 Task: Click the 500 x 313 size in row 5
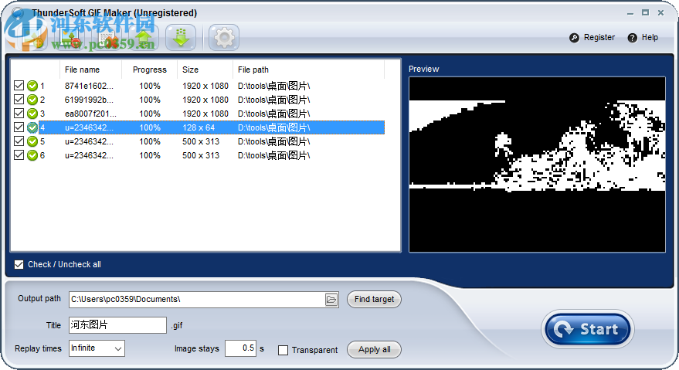[201, 141]
